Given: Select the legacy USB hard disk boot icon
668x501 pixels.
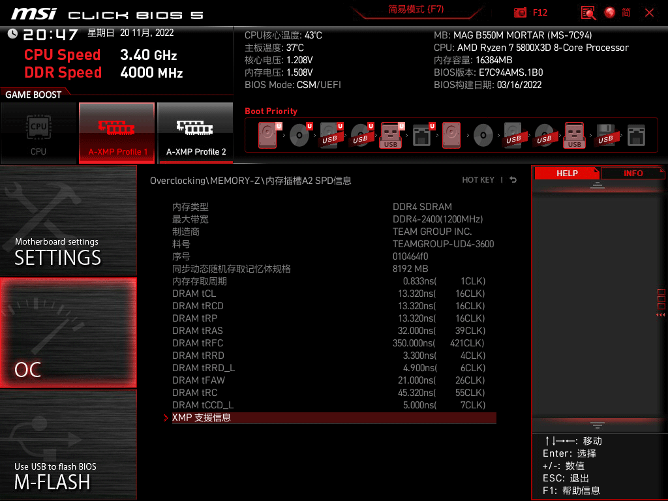Looking at the screenshot, I should click(x=514, y=135).
